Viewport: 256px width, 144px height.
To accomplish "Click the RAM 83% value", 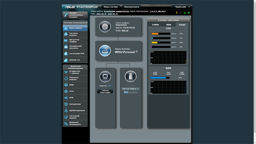I will click(180, 78).
